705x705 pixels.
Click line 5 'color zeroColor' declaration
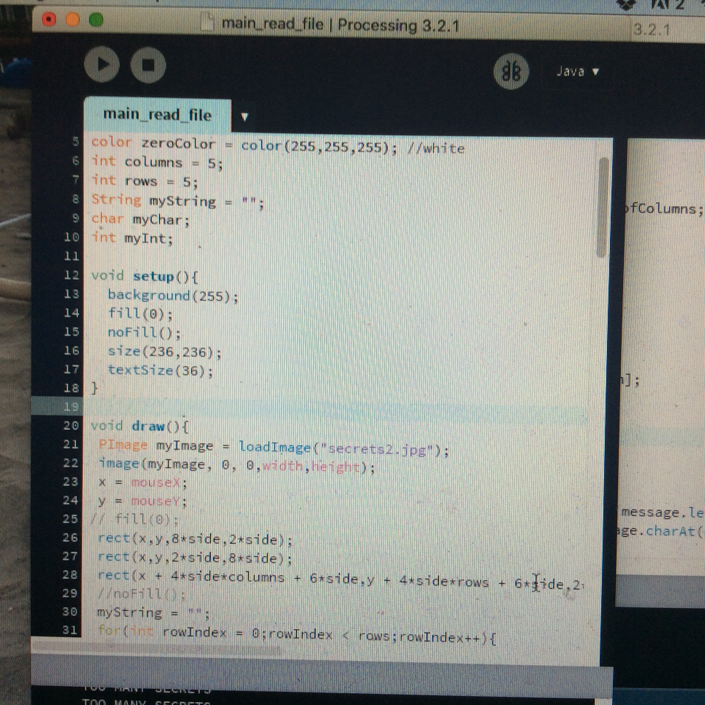(278, 145)
